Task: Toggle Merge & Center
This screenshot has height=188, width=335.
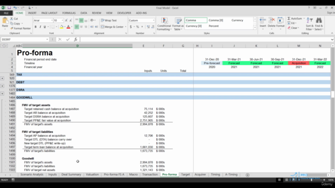Action: coord(112,27)
